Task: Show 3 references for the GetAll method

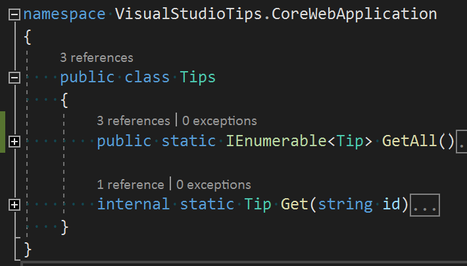Action: pyautogui.click(x=133, y=120)
